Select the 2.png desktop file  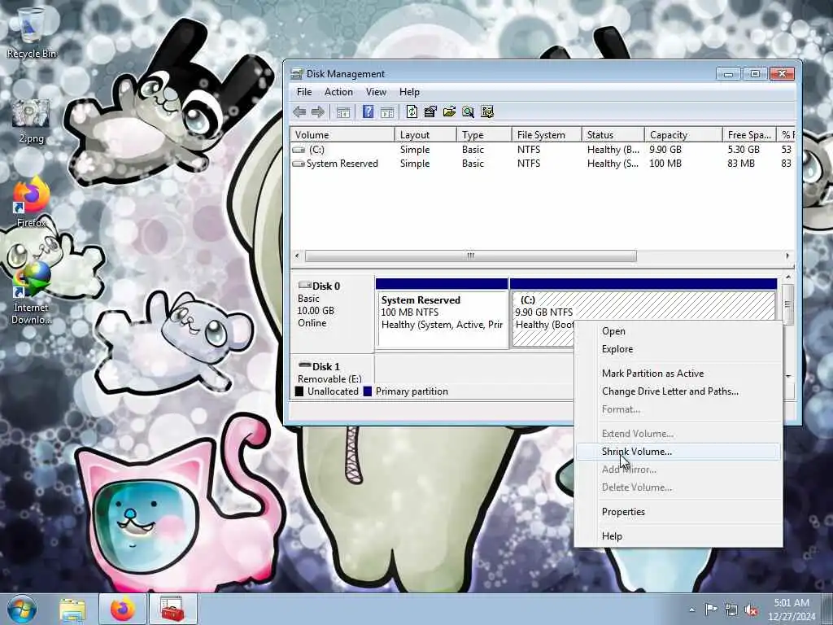pos(32,121)
